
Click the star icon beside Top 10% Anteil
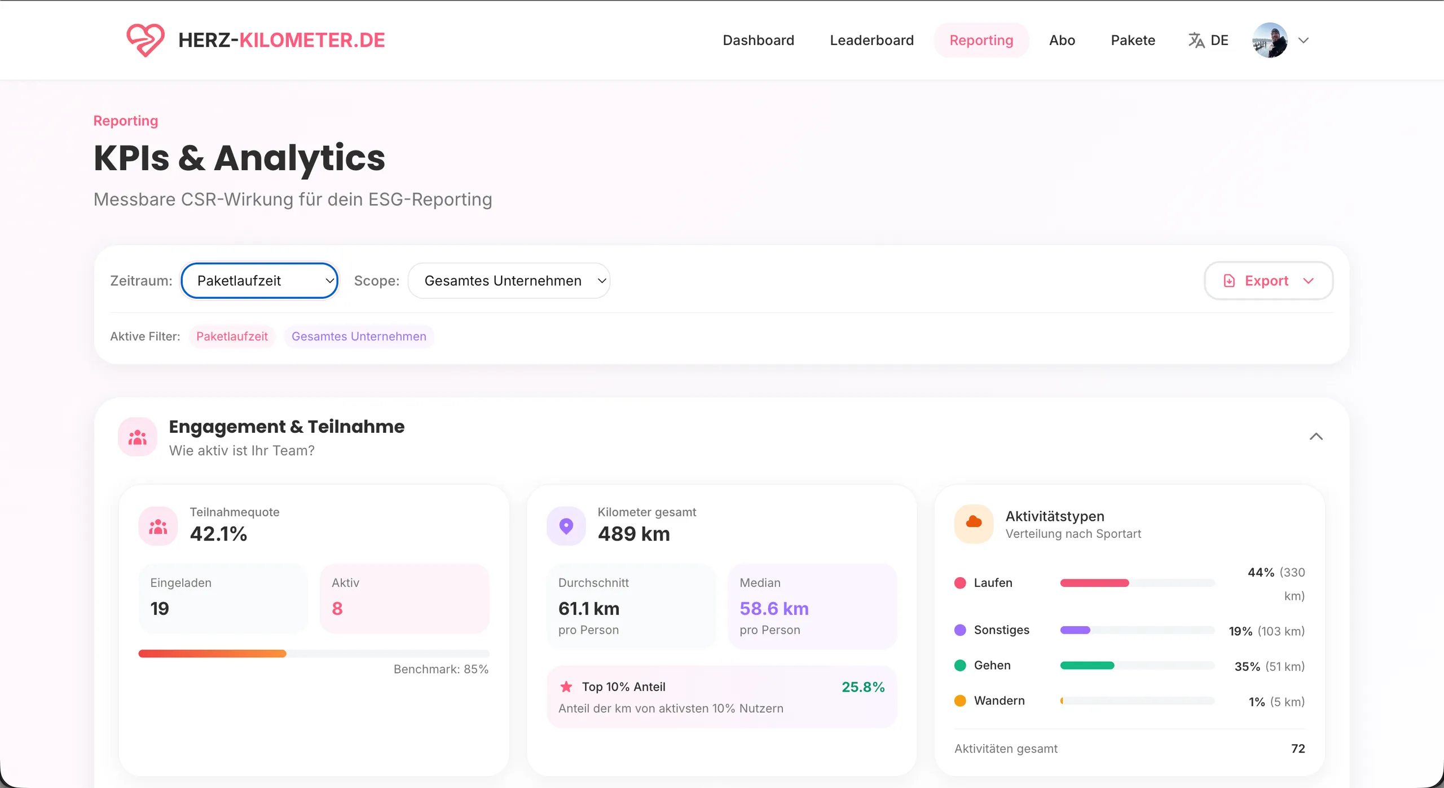click(x=566, y=687)
